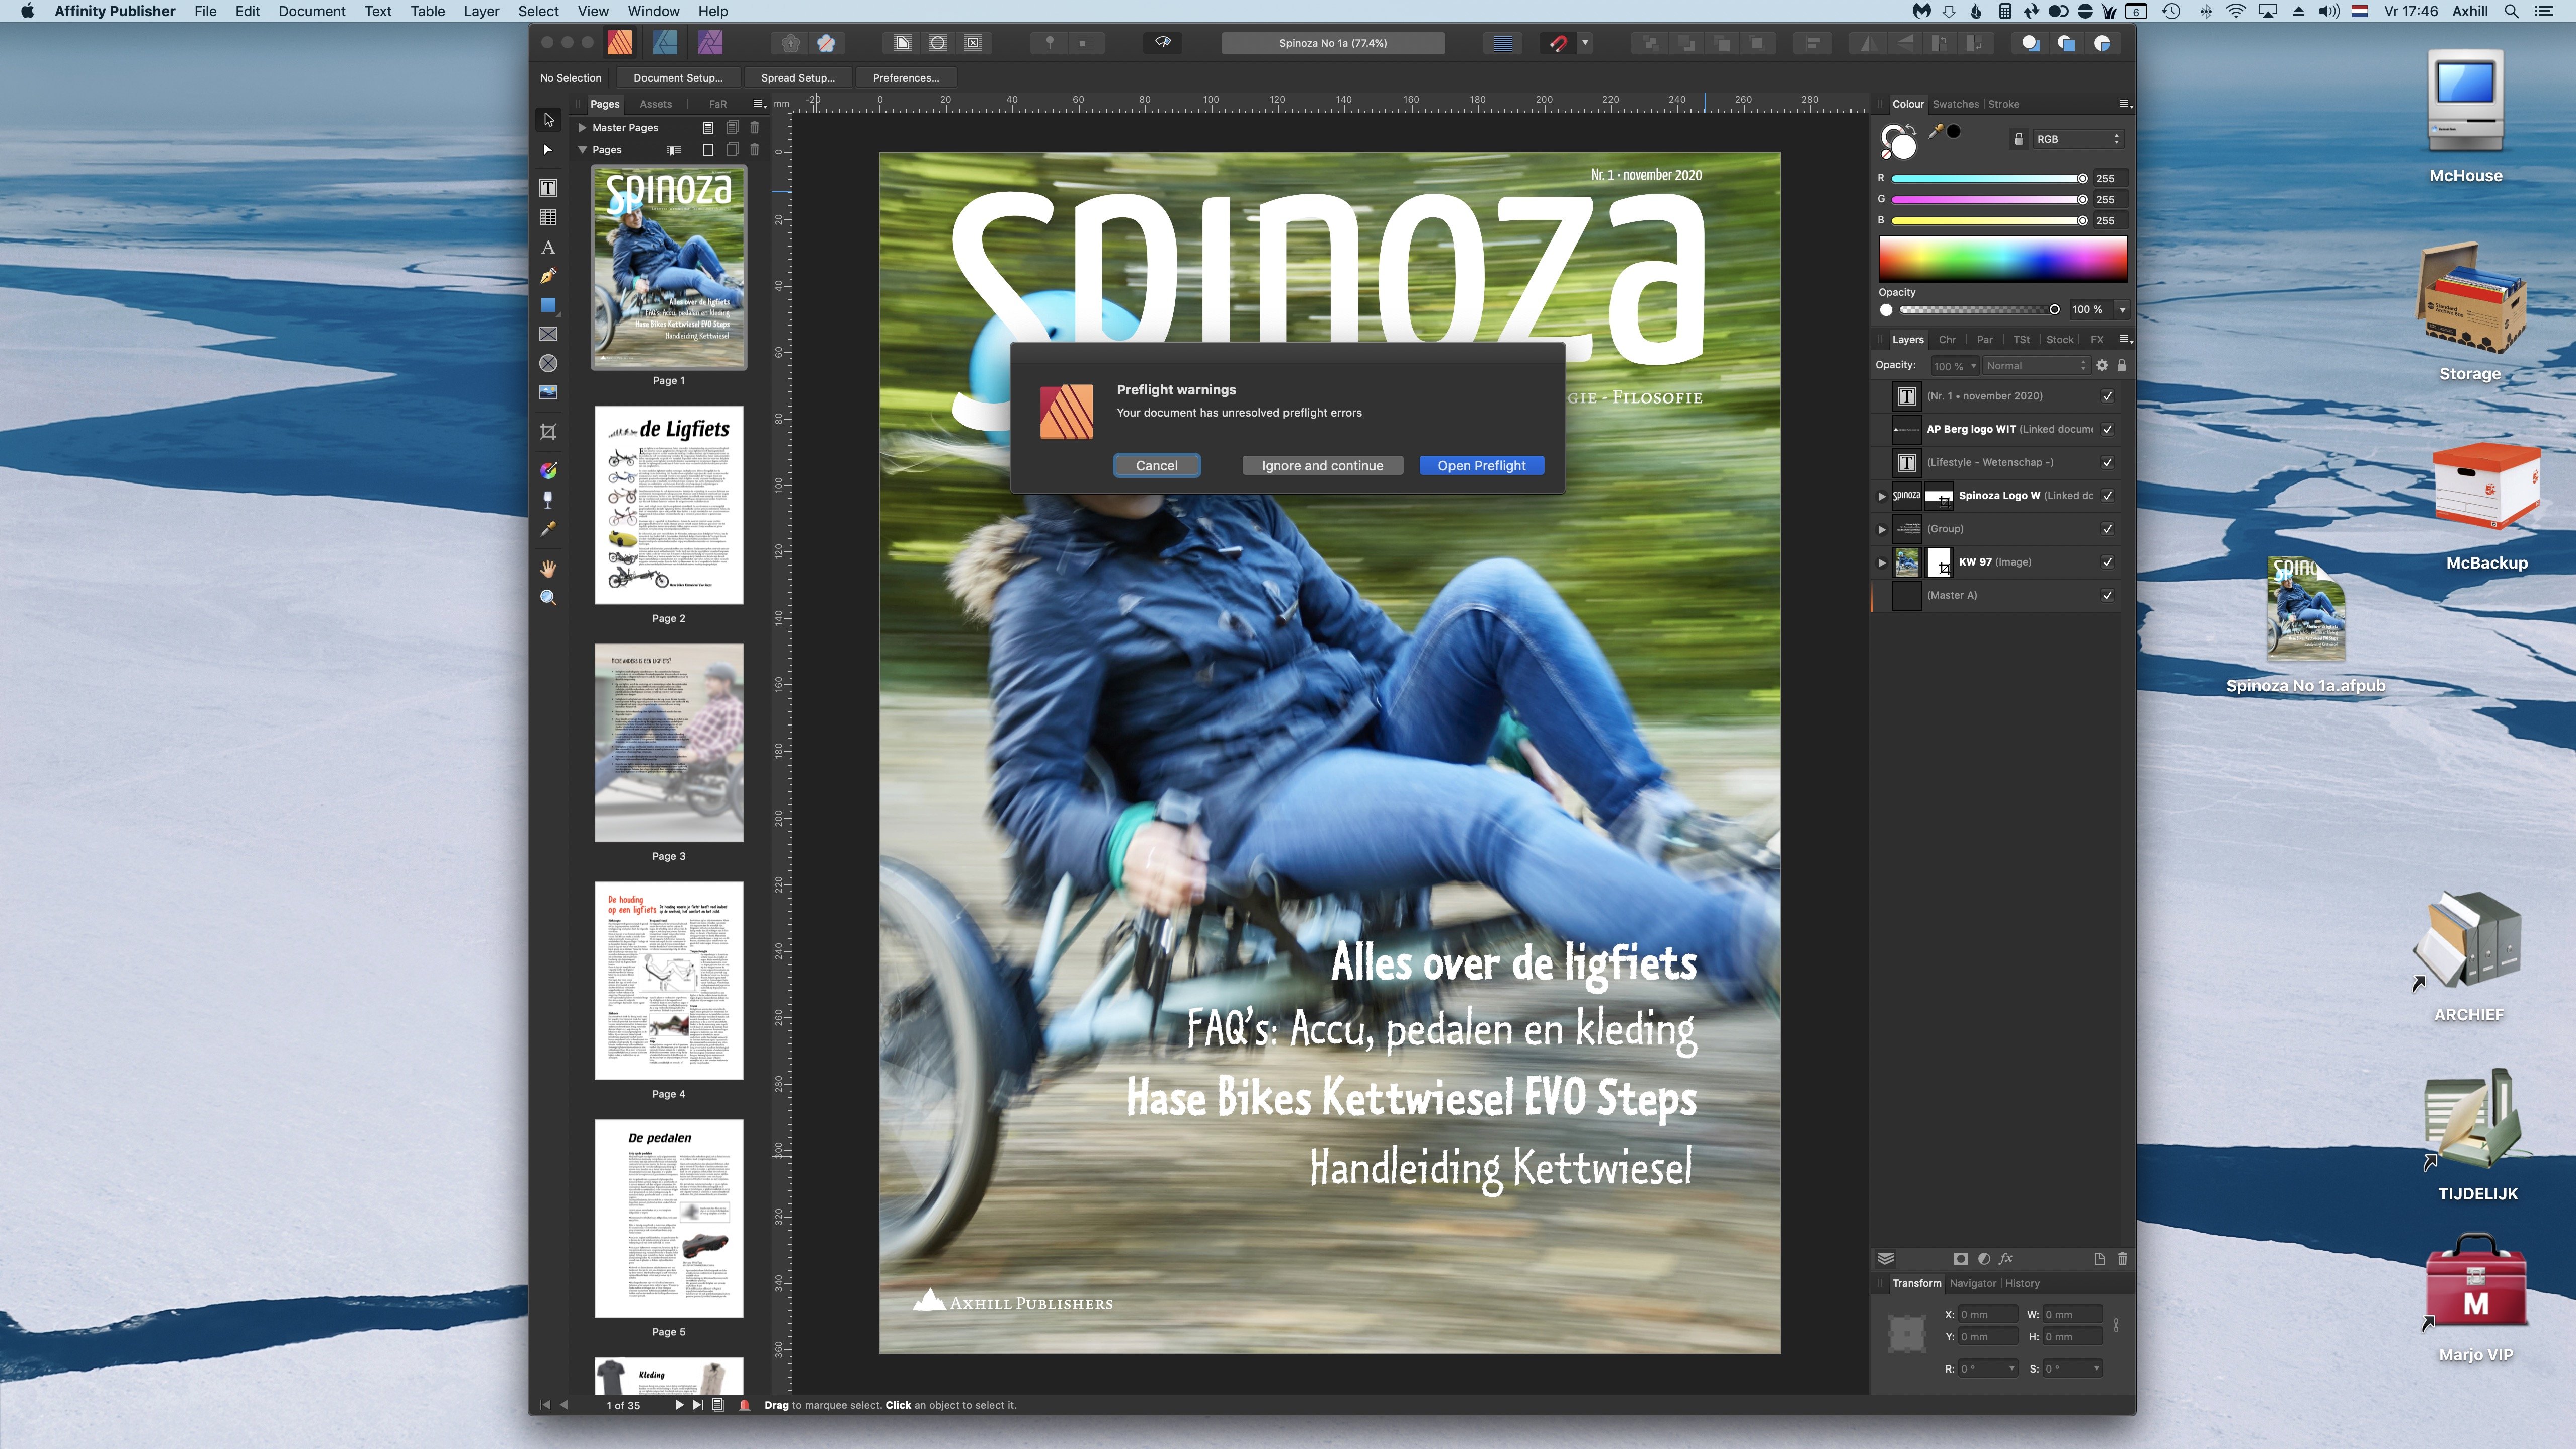
Task: Toggle visibility of Master A layer
Action: click(x=2107, y=595)
